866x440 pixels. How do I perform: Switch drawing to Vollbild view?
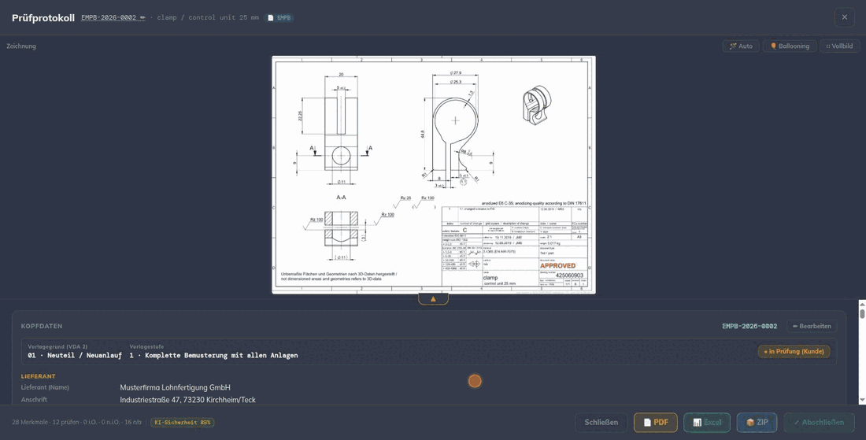point(839,46)
